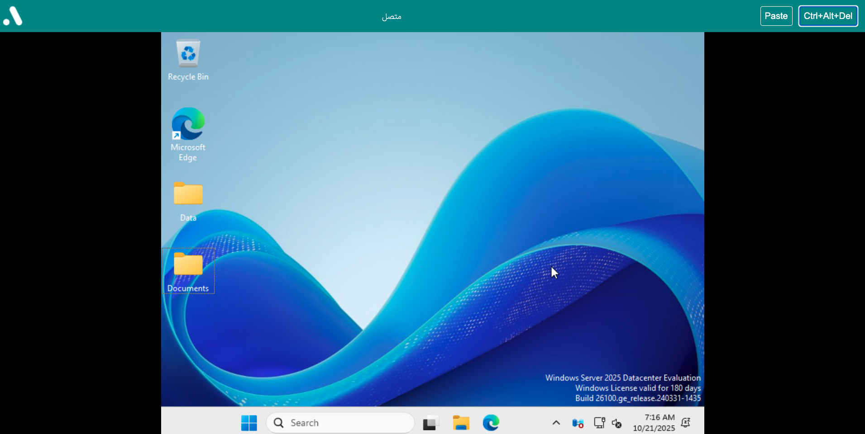Click the Paste button
This screenshot has height=434, width=865.
click(776, 16)
